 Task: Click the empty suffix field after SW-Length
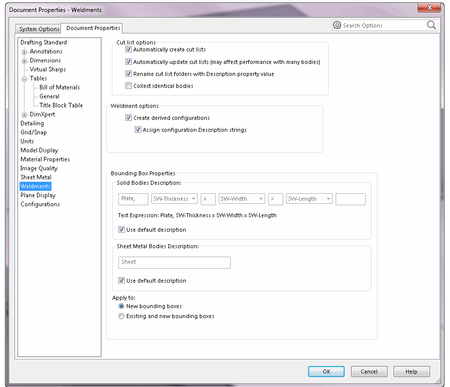[x=351, y=199]
